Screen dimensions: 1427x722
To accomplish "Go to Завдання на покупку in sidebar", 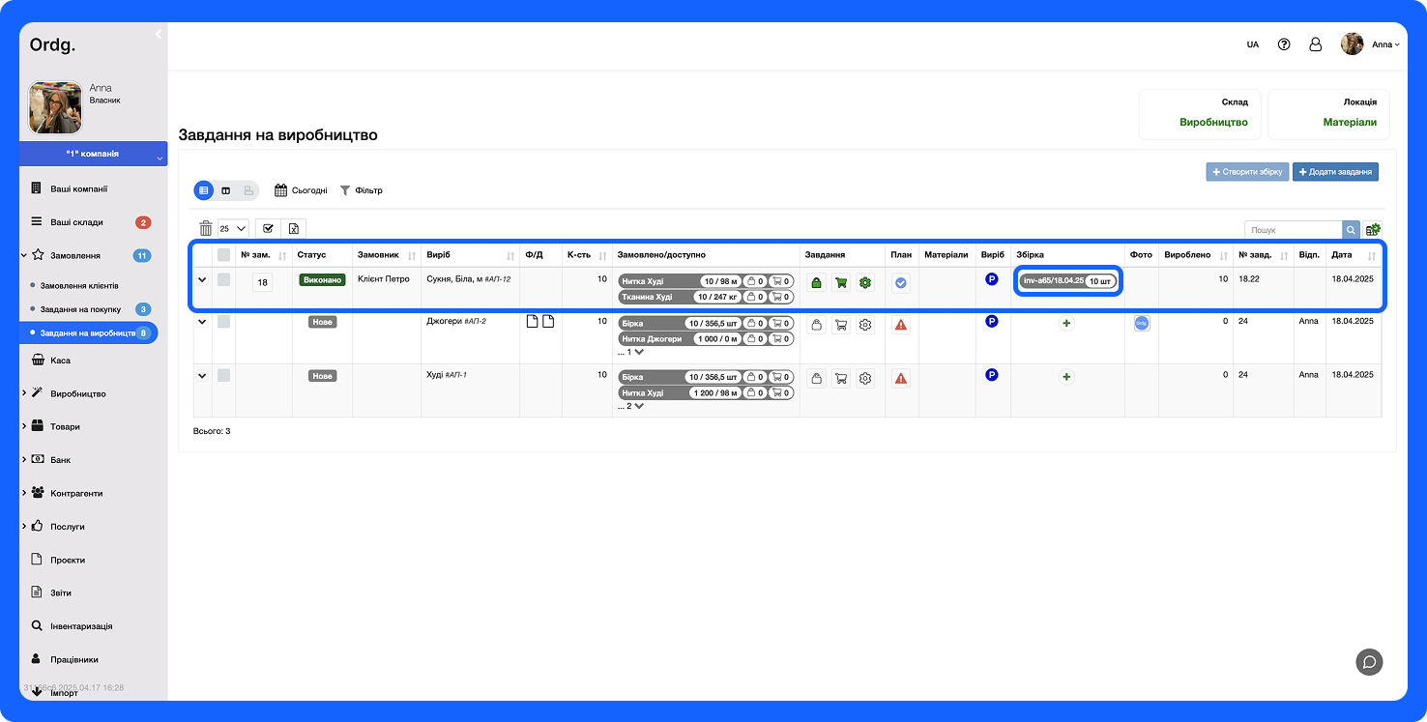I will (80, 309).
